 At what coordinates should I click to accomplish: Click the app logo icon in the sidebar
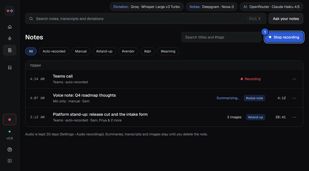click(10, 11)
